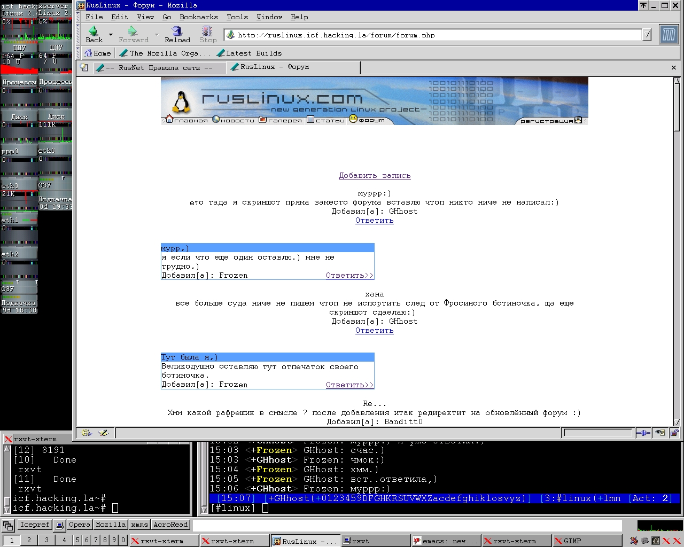Screen dimensions: 684x547
Task: Open the Window menu
Action: (x=269, y=17)
